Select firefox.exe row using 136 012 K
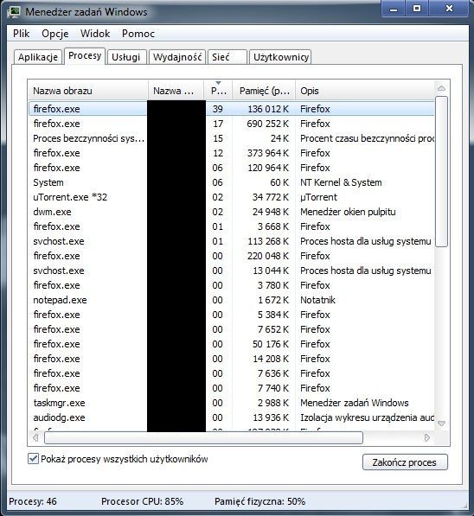 232,109
